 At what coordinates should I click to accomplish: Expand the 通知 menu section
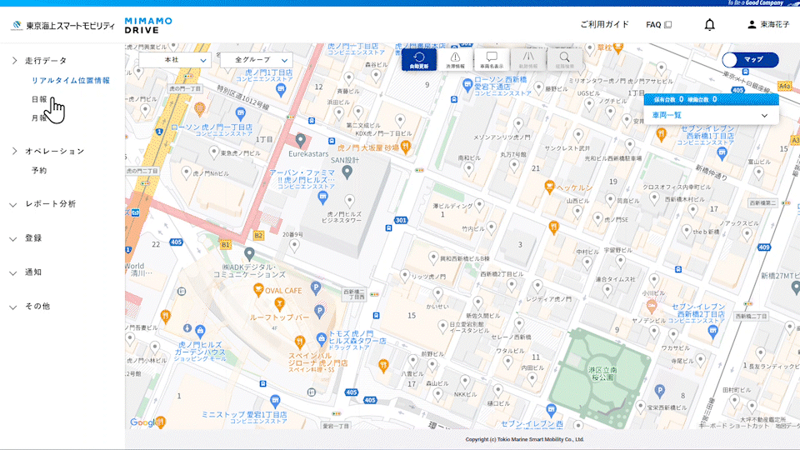point(26,272)
